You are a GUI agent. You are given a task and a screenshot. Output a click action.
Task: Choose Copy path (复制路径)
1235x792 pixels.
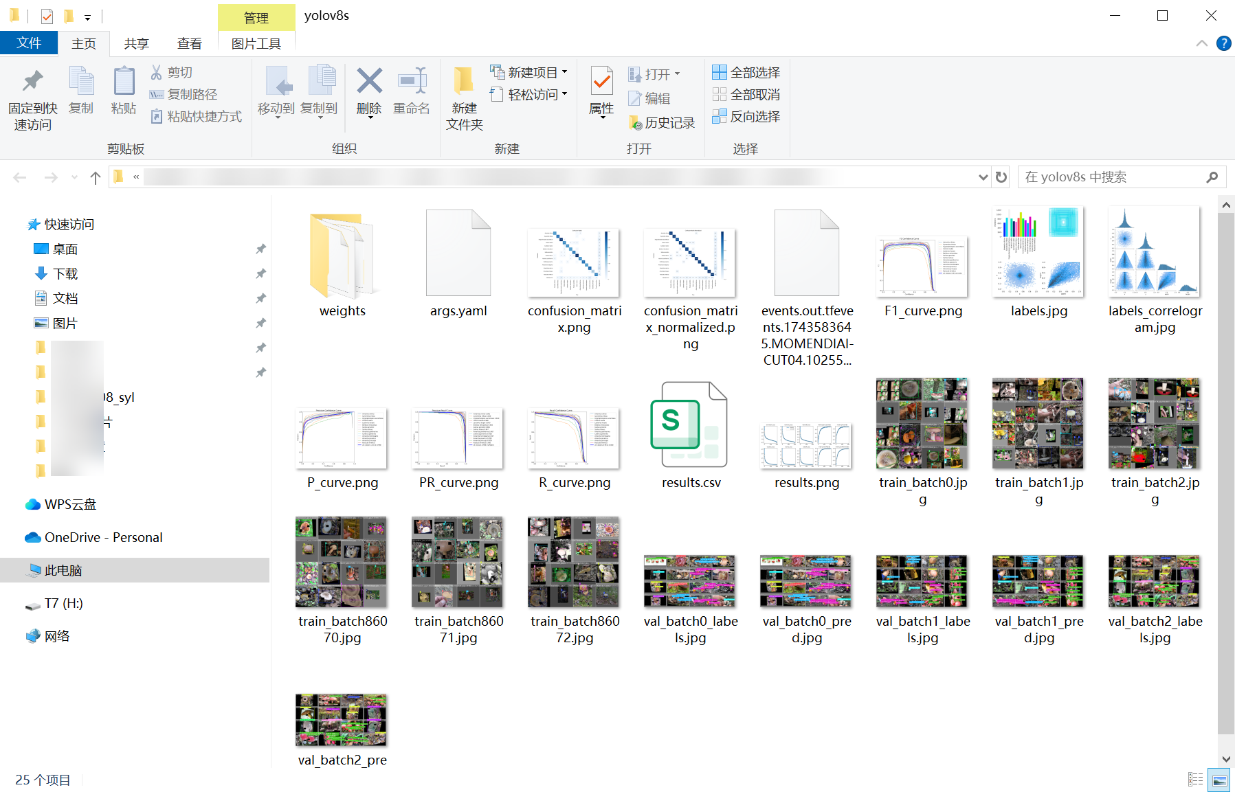tap(183, 94)
